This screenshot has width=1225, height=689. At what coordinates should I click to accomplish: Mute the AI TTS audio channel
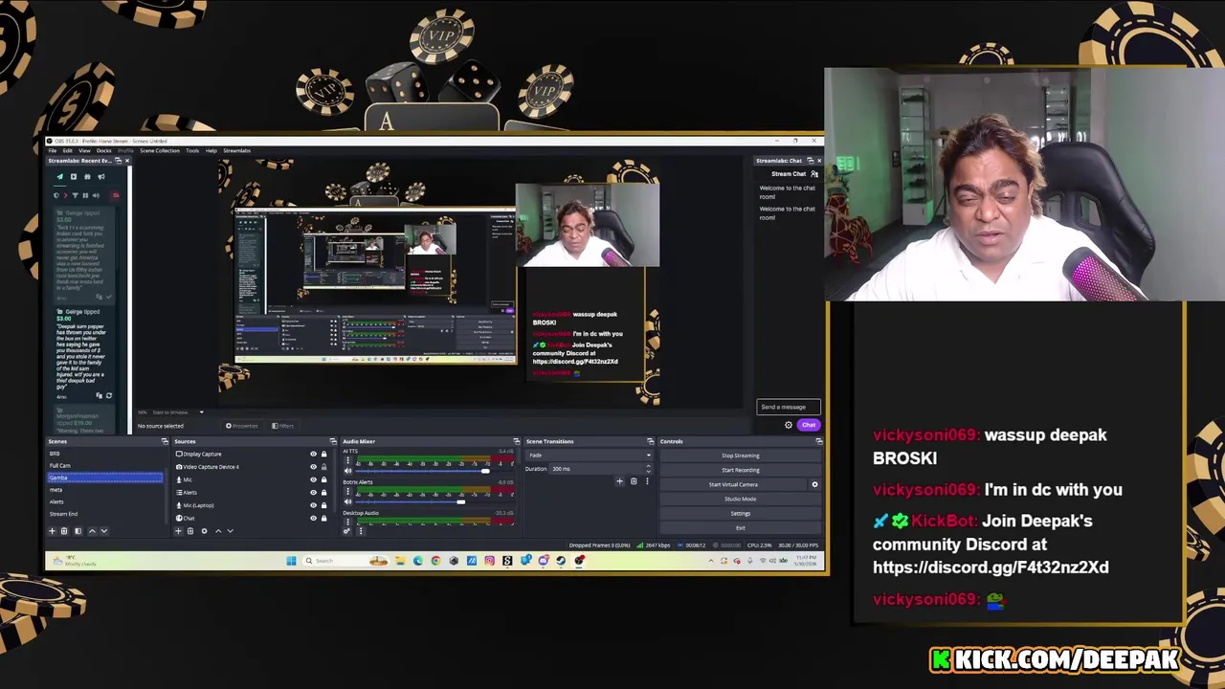pos(348,471)
